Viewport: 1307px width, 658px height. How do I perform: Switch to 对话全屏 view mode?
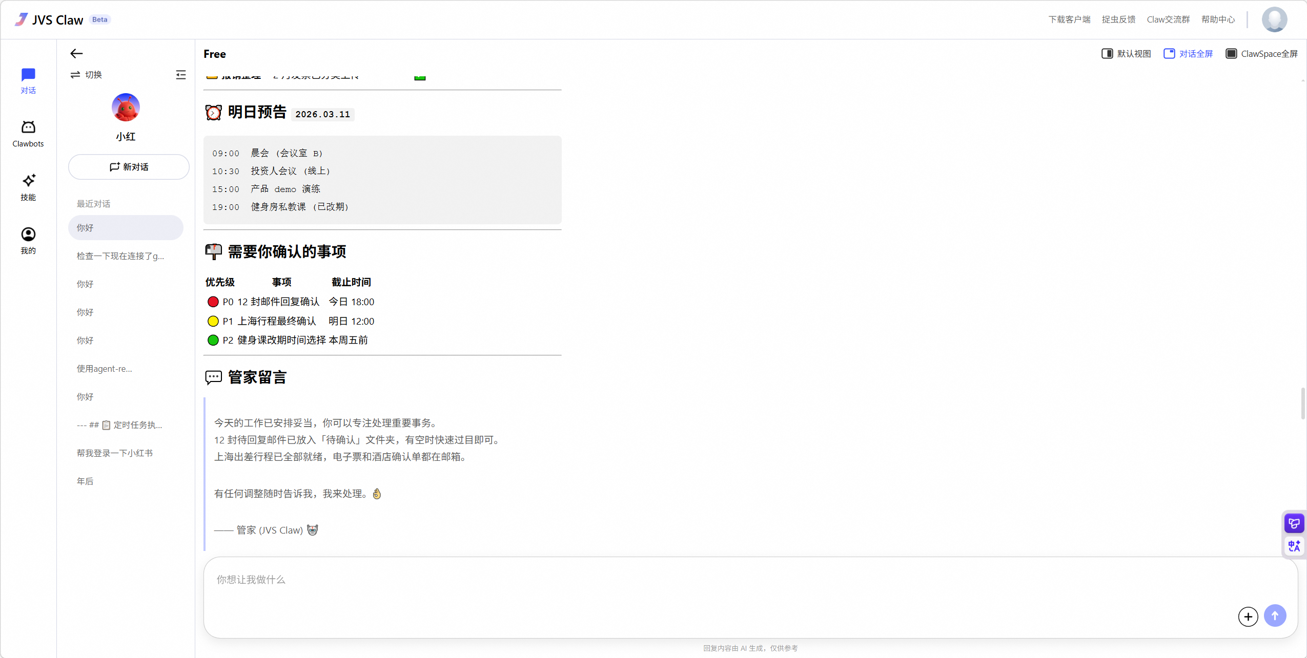tap(1188, 53)
